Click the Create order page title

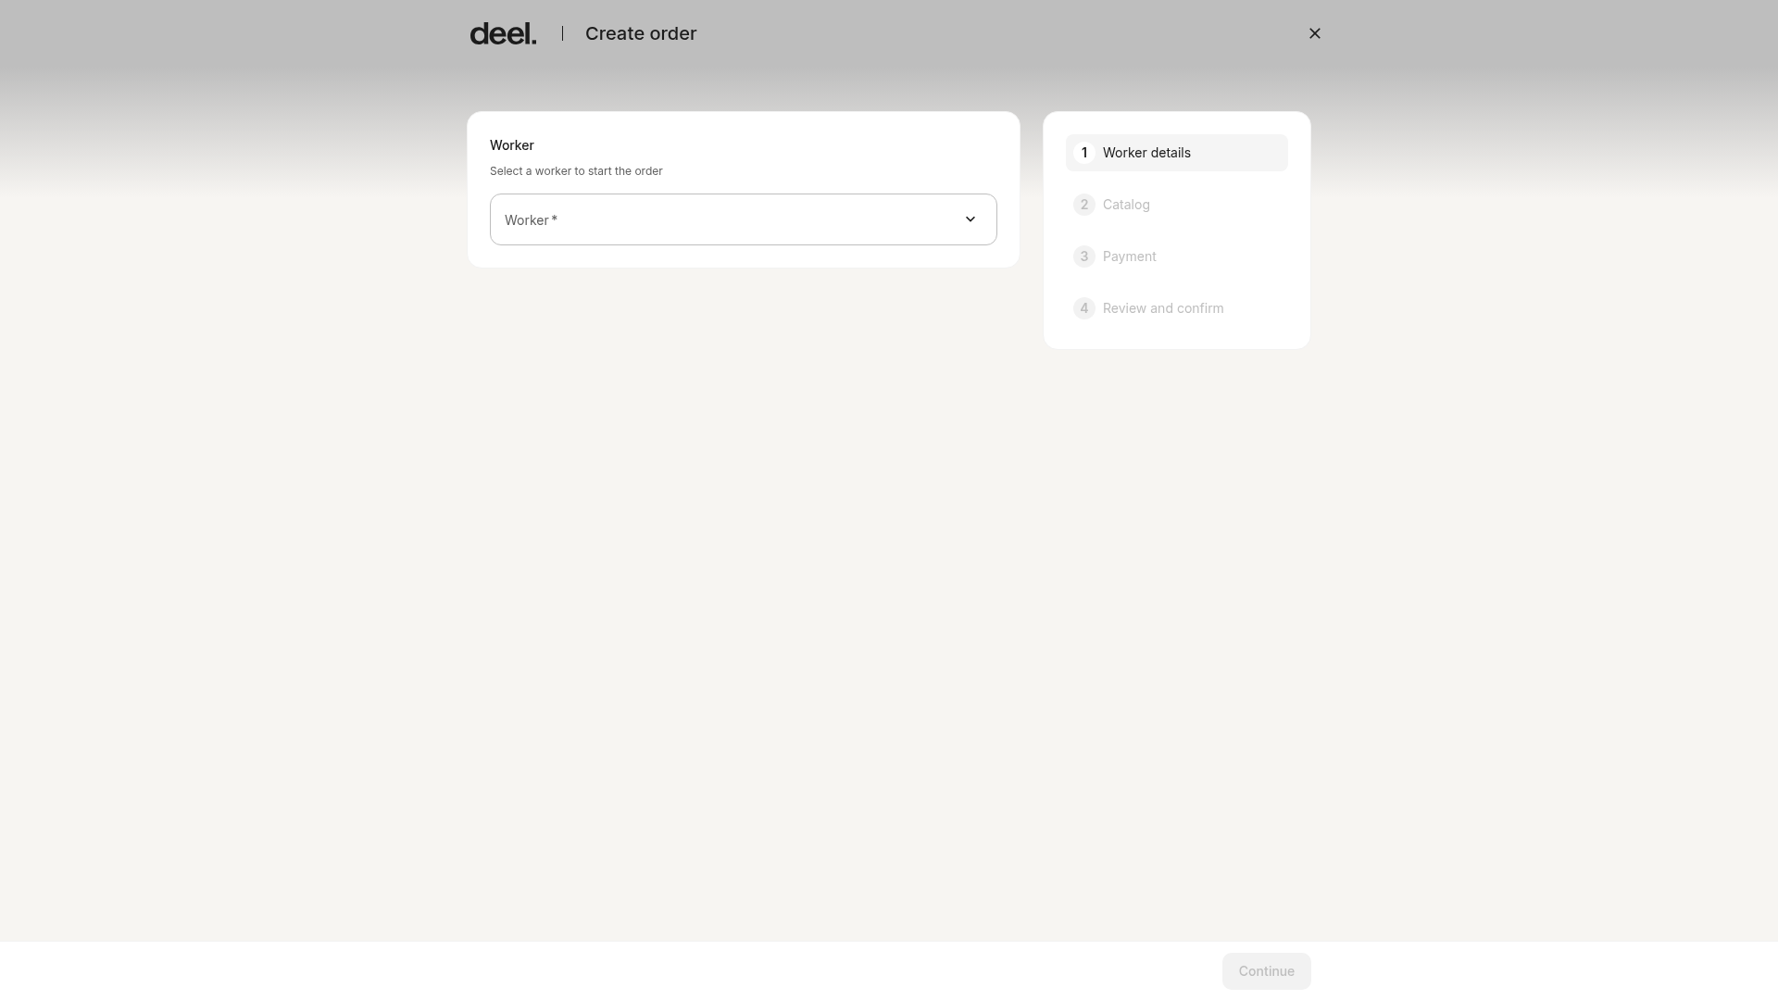pyautogui.click(x=641, y=33)
